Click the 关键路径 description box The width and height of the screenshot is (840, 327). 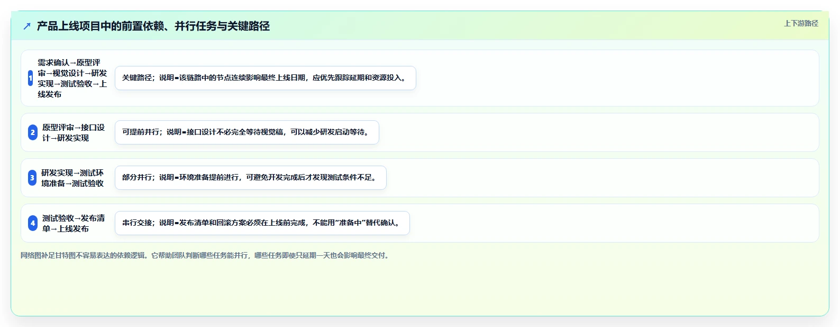[x=266, y=78]
